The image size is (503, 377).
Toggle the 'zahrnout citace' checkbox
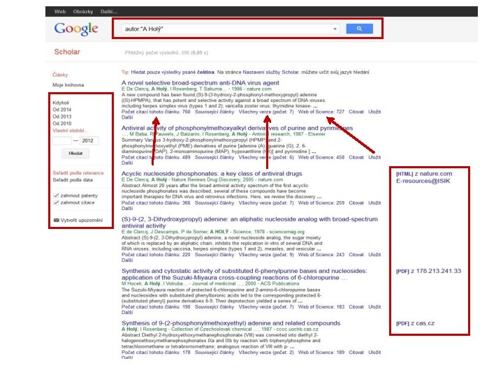point(56,202)
